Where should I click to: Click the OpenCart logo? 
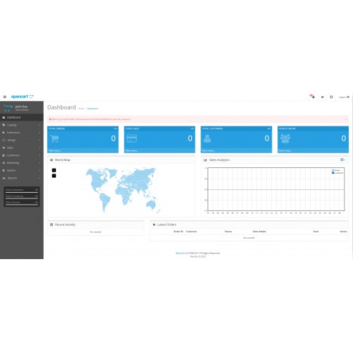(23, 97)
